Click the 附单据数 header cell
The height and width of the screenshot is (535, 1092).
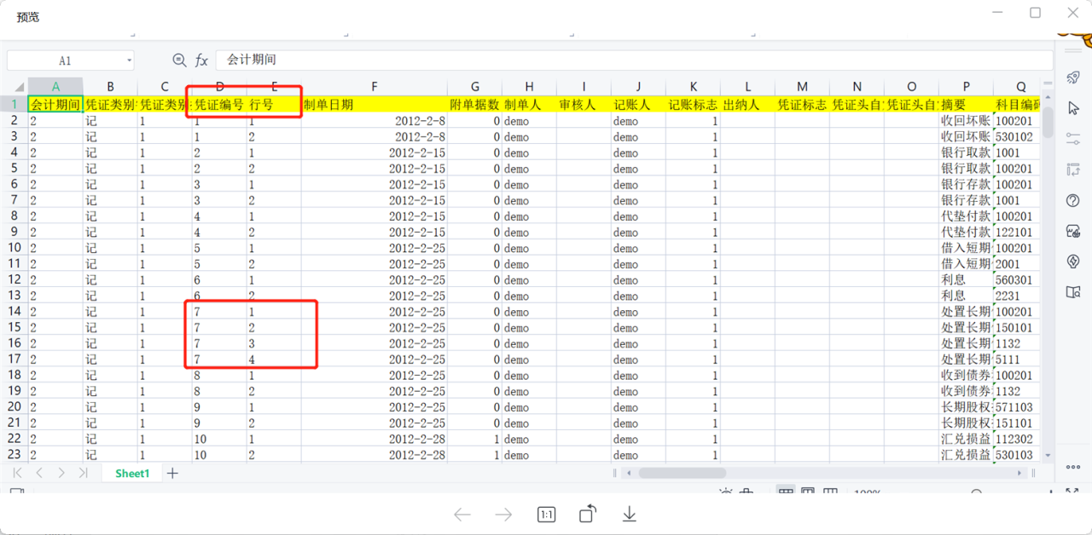click(474, 105)
